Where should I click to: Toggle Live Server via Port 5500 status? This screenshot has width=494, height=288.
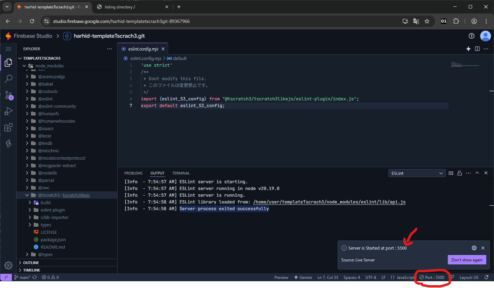click(432, 278)
